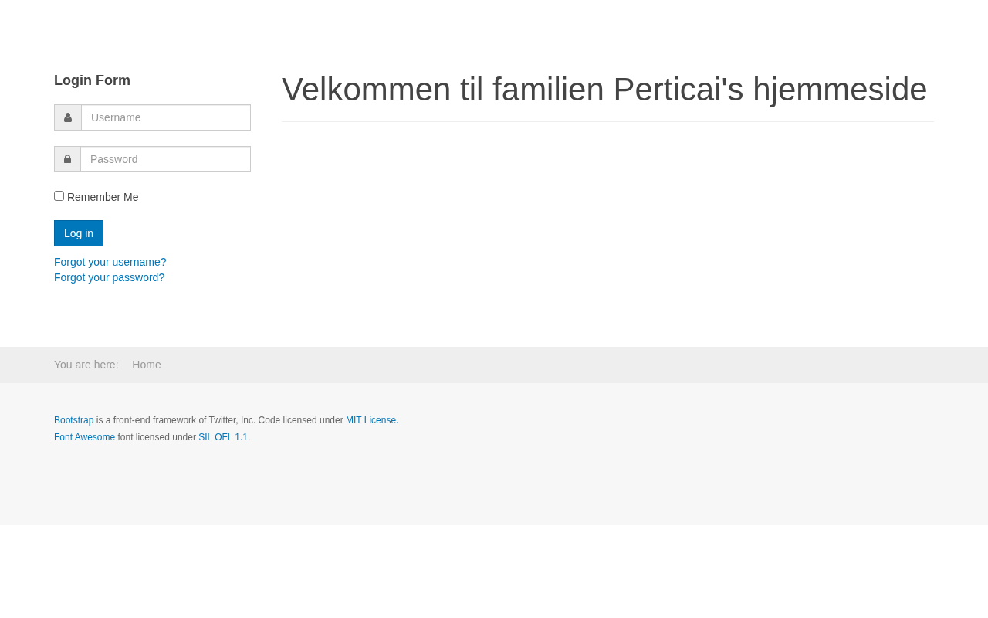Focus the Username input field

click(166, 117)
